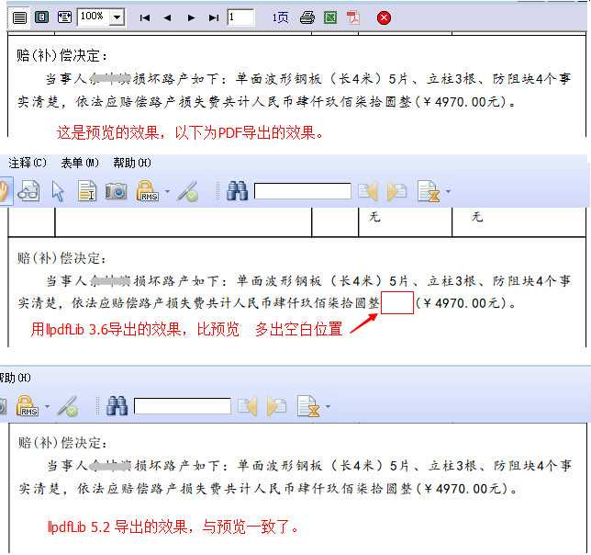The height and width of the screenshot is (555, 591).
Task: Go to first page in preview
Action: 145,17
